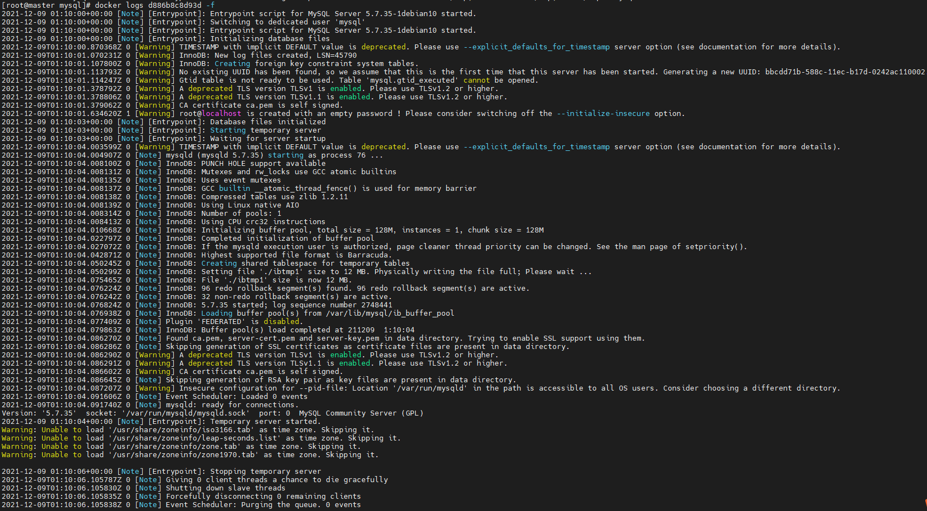Click the '/usr/share/zoneinfo/zone.tab' path
This screenshot has height=511, width=927.
coord(175,446)
